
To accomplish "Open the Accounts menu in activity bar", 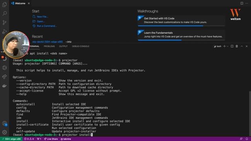I will (x=4, y=123).
